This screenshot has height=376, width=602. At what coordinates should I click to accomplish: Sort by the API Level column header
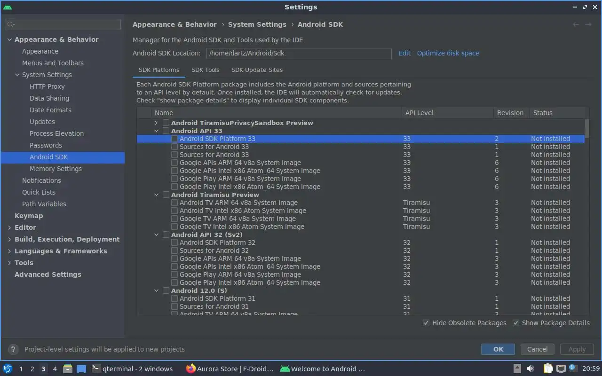[x=448, y=113]
